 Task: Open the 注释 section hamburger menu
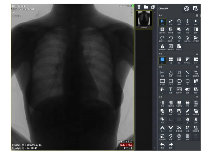(x=197, y=67)
